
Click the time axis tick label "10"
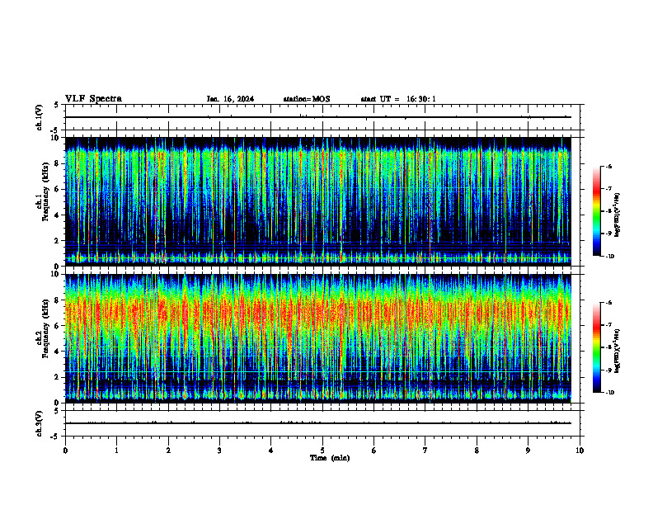580,451
